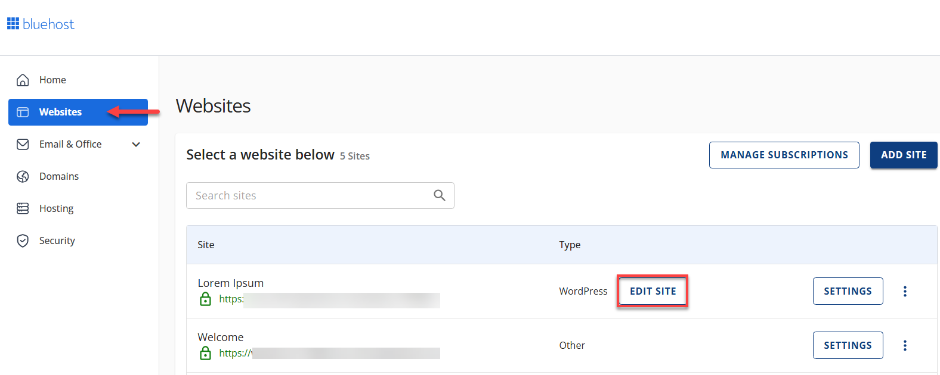Click the Other type cell
Viewport: 940px width, 375px height.
pyautogui.click(x=572, y=345)
